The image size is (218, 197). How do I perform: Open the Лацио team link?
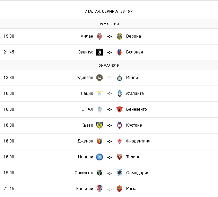tap(87, 93)
